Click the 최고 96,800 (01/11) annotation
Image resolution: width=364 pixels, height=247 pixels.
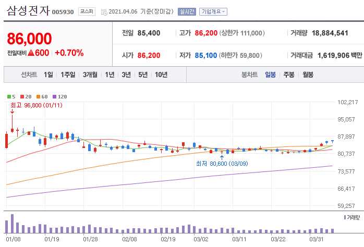click(37, 105)
